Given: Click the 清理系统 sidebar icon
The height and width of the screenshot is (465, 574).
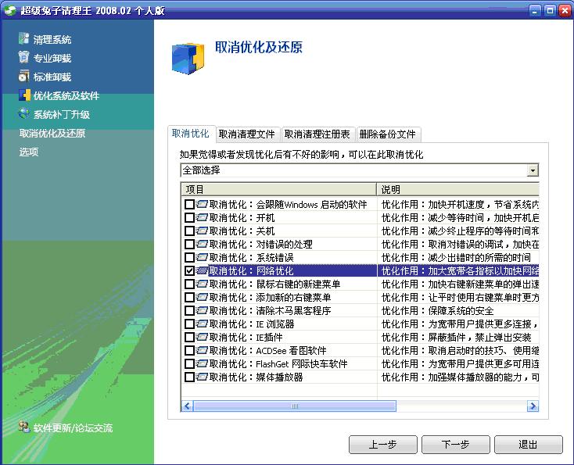Looking at the screenshot, I should coord(24,39).
